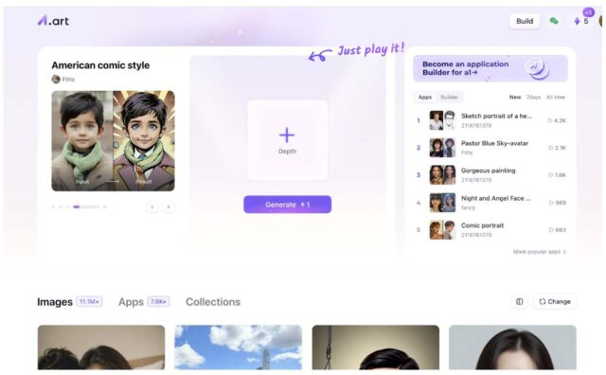Image resolution: width=606 pixels, height=375 pixels.
Task: Click the 663 usage count
Action: 558,230
